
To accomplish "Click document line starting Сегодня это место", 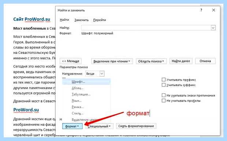I will [x=34, y=66].
